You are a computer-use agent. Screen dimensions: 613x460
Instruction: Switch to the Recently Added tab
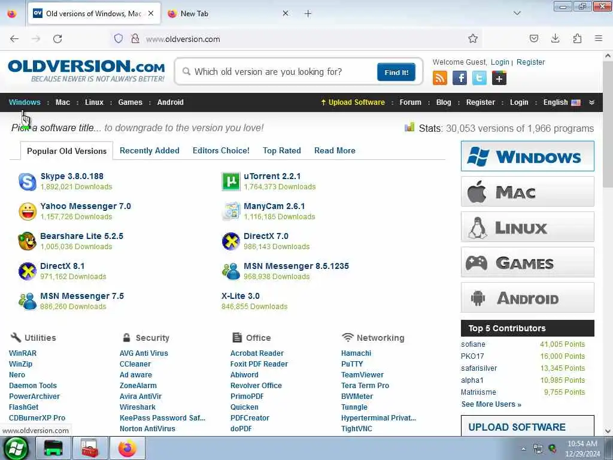click(149, 150)
